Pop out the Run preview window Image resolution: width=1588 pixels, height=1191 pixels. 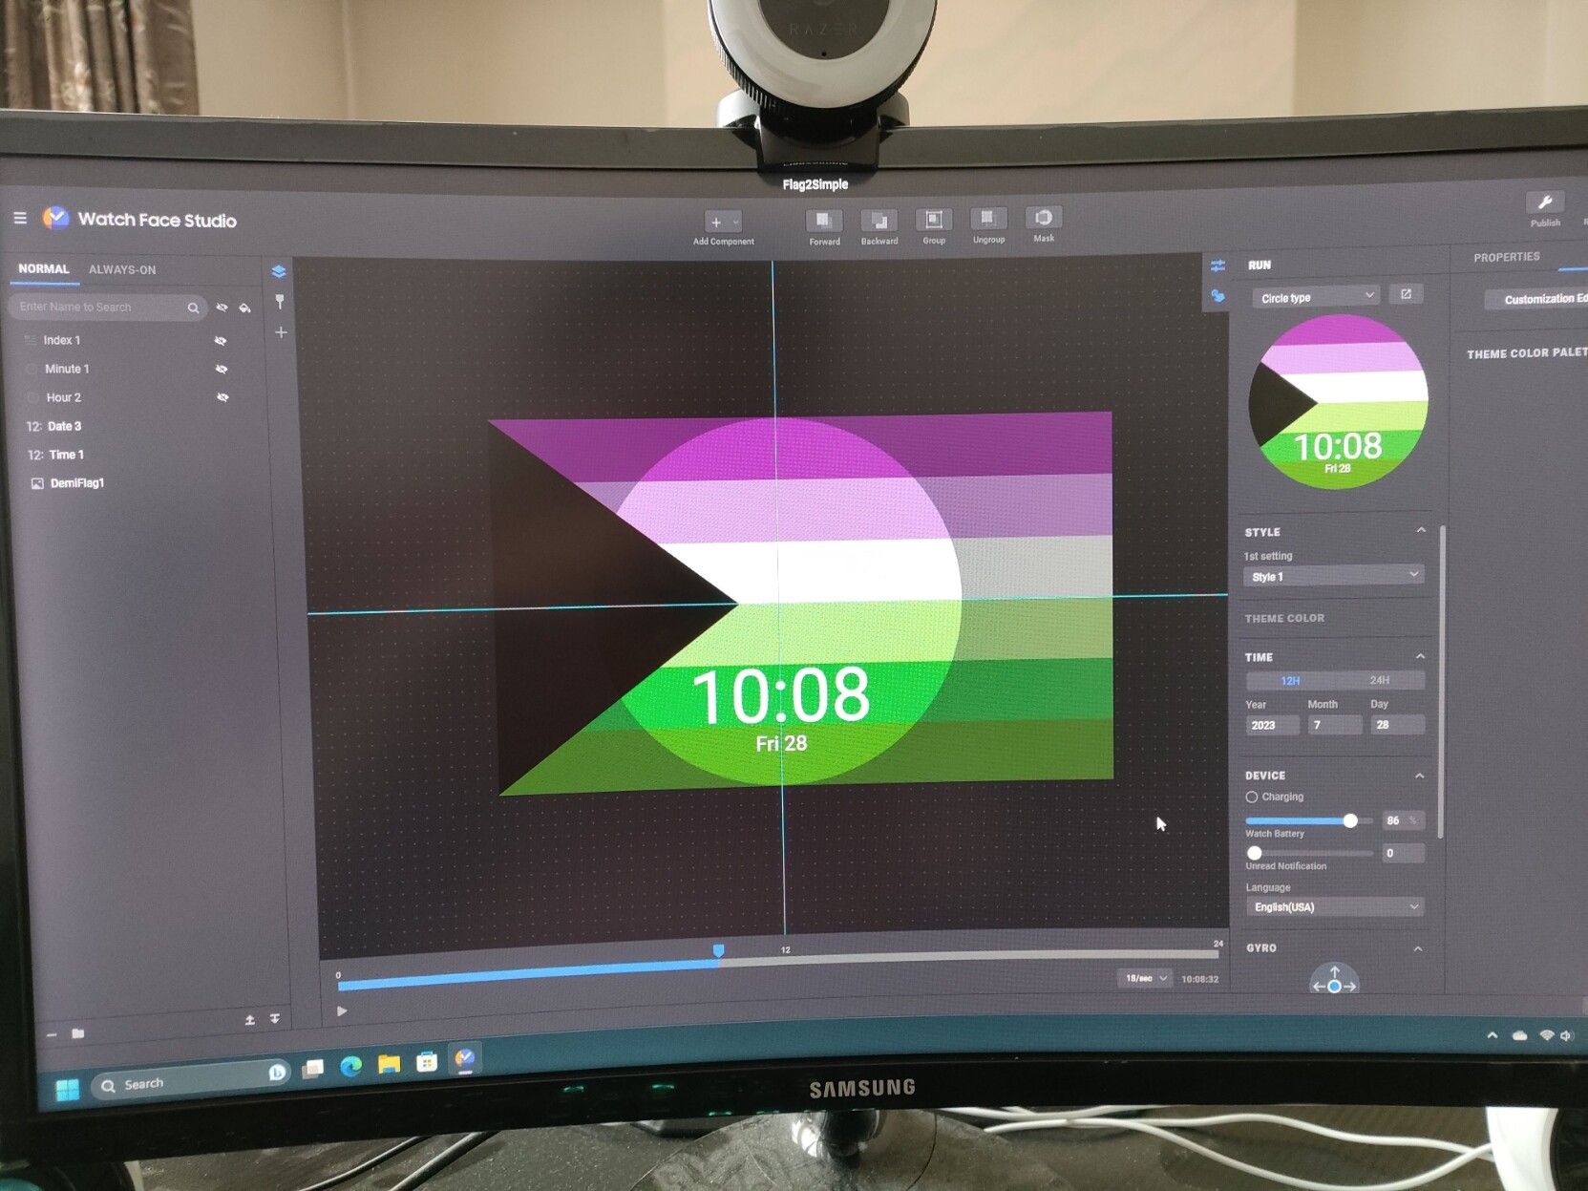(1406, 294)
